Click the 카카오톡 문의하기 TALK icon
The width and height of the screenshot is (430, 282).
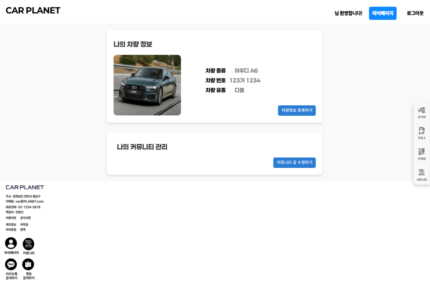11,264
